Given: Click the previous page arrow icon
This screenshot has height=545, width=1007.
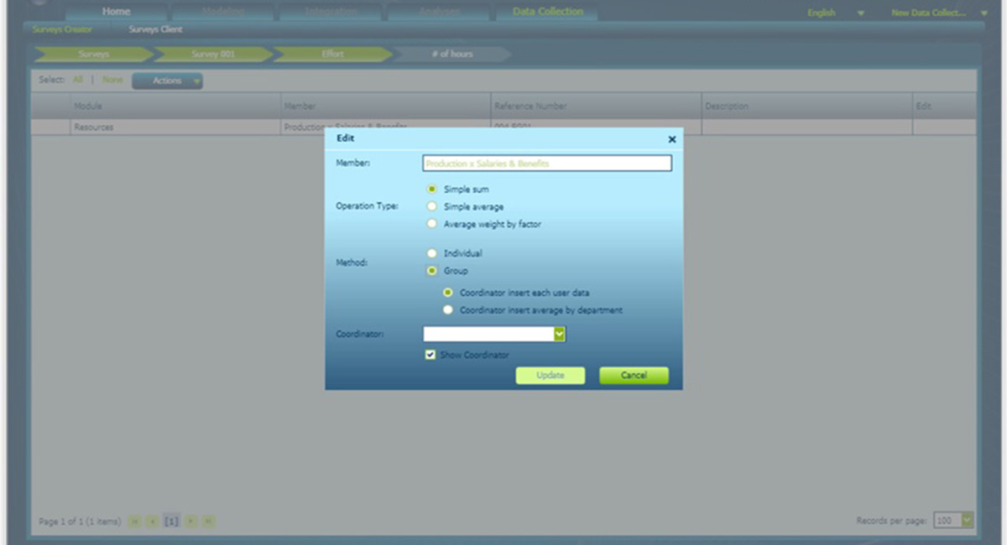Looking at the screenshot, I should [x=152, y=522].
